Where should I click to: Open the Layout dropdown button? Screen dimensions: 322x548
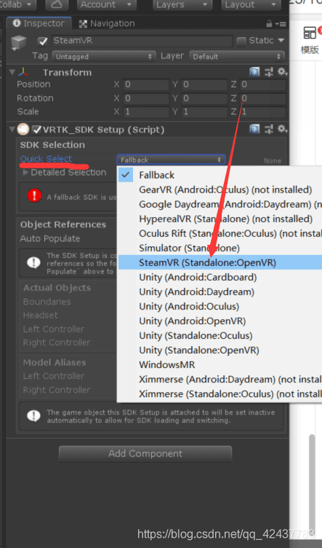[251, 4]
